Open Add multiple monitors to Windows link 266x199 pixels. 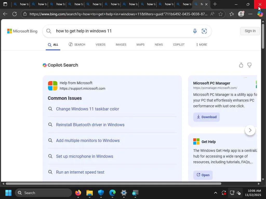coord(88,141)
